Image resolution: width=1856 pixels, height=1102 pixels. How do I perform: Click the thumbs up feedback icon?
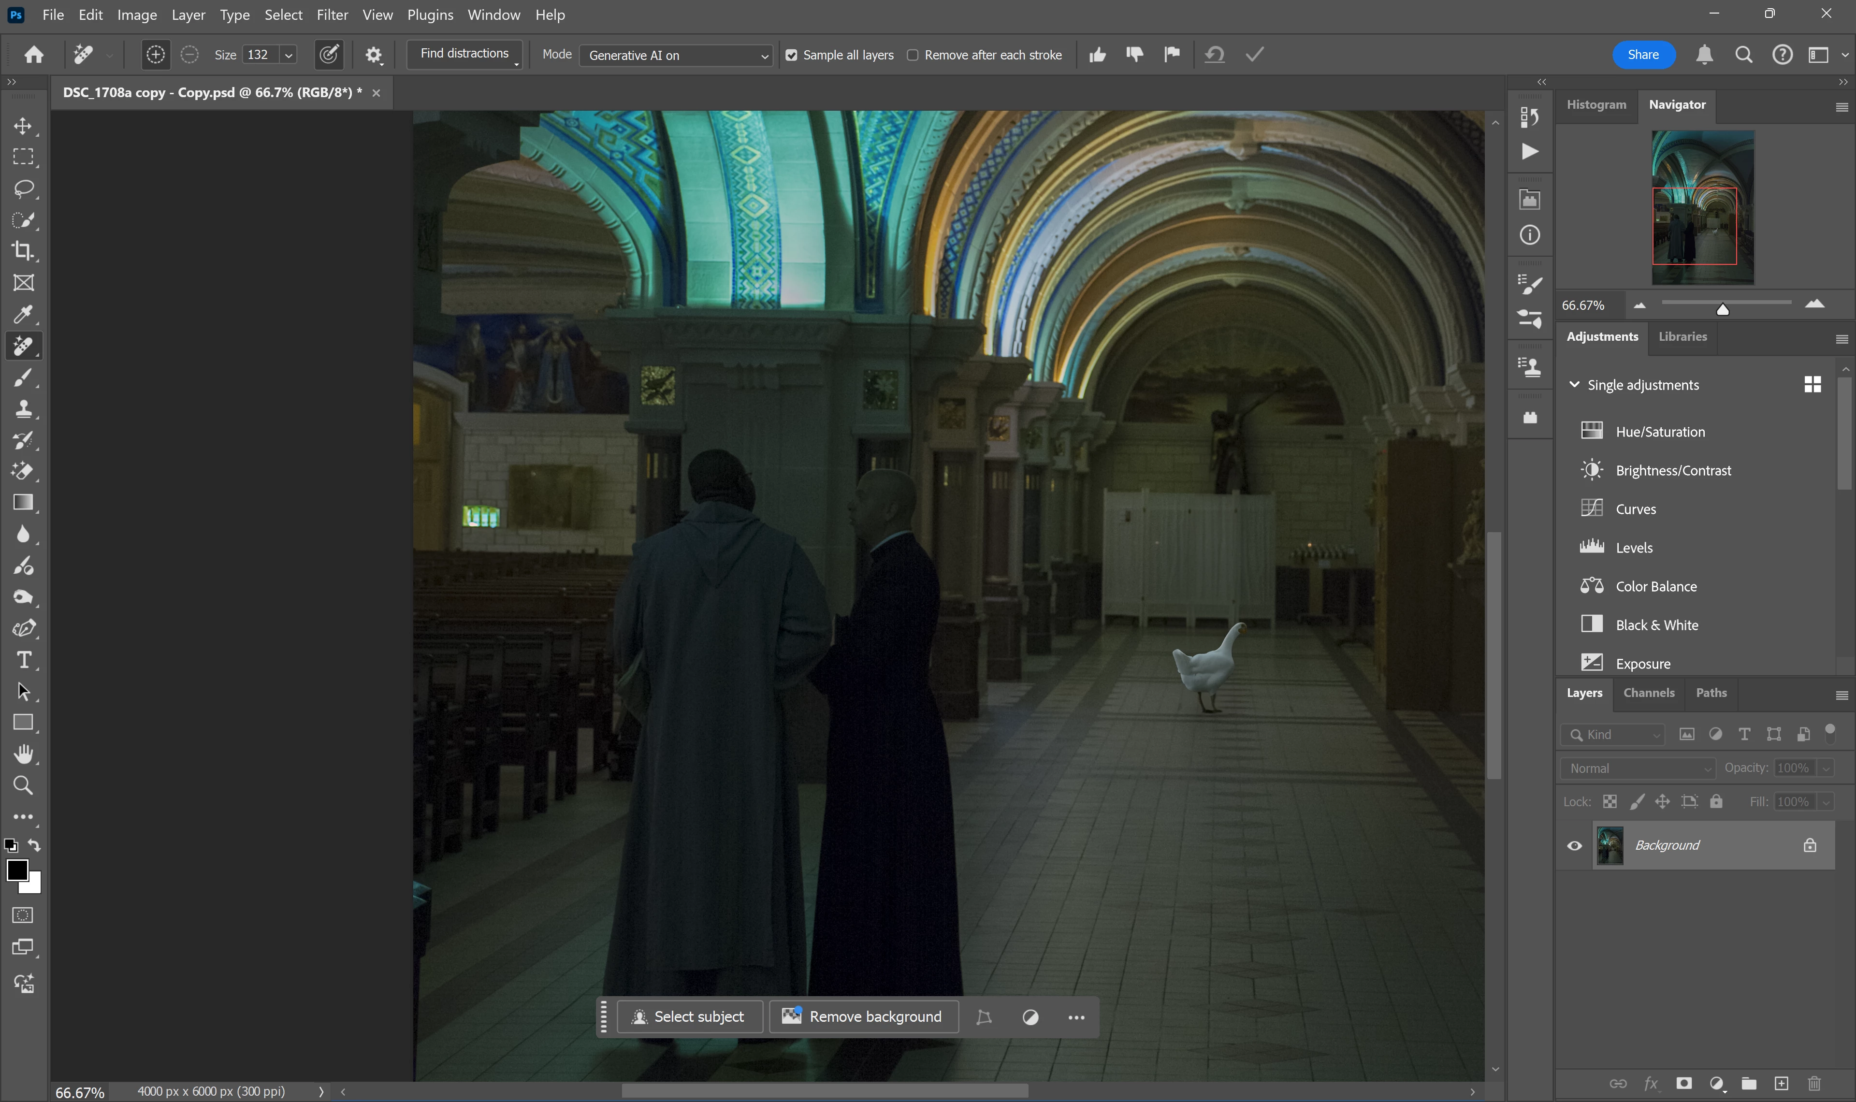tap(1097, 55)
